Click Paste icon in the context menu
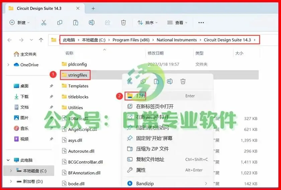This screenshot has height=190, width=281. click(157, 81)
